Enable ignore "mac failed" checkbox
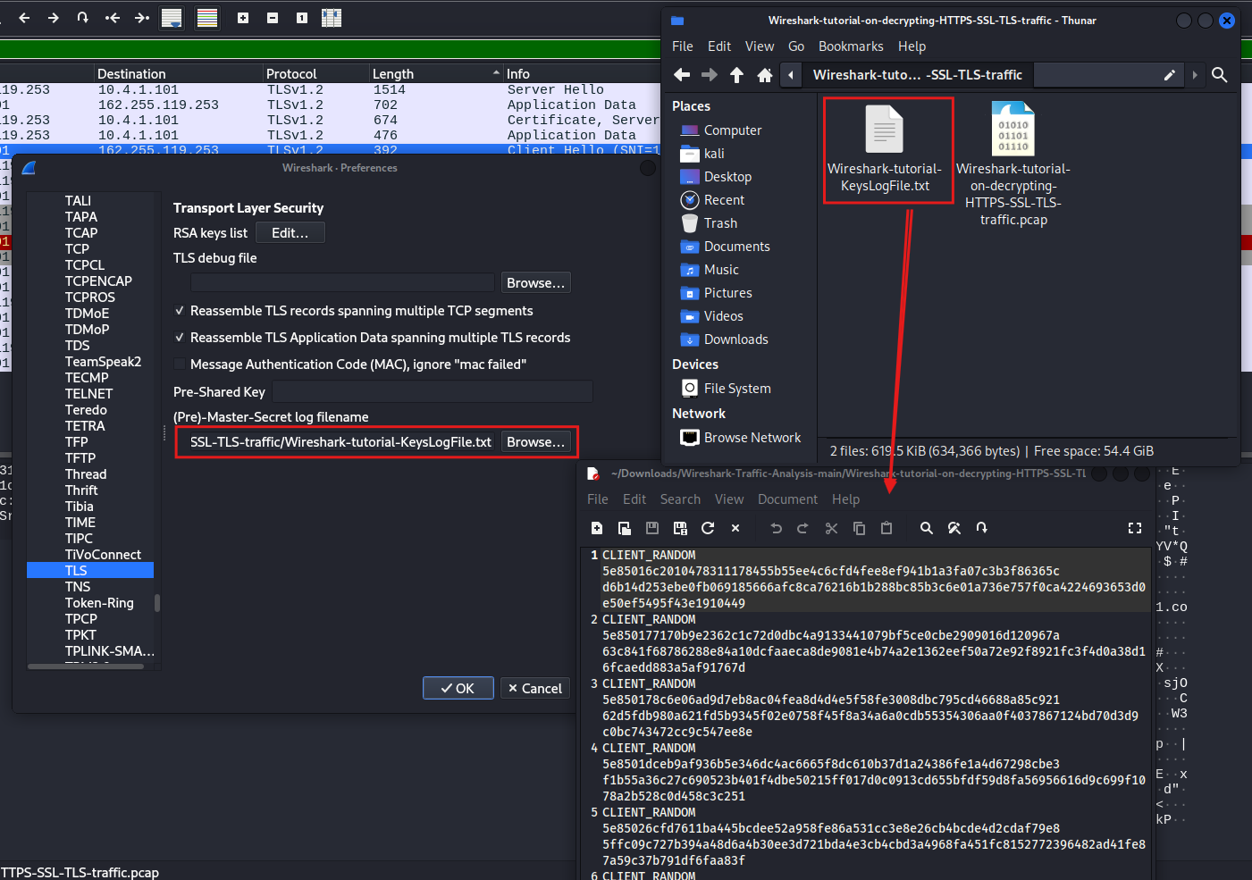 coord(180,365)
